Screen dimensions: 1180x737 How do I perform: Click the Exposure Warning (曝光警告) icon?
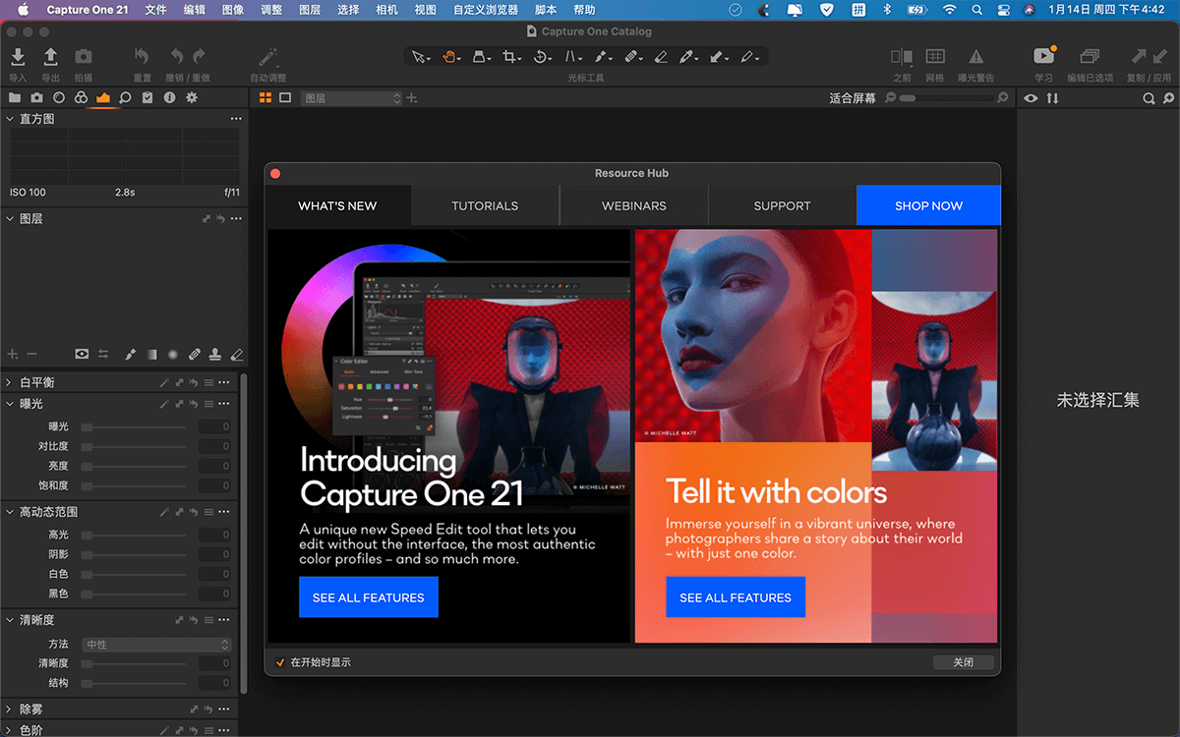(975, 58)
